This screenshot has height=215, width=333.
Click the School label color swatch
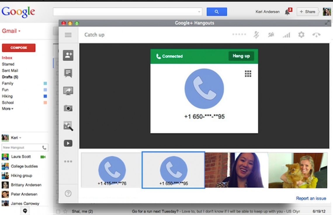[45, 103]
